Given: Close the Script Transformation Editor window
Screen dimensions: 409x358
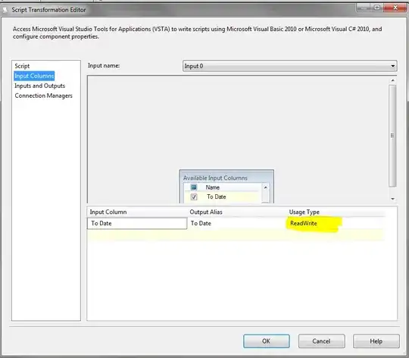Looking at the screenshot, I should click(395, 8).
